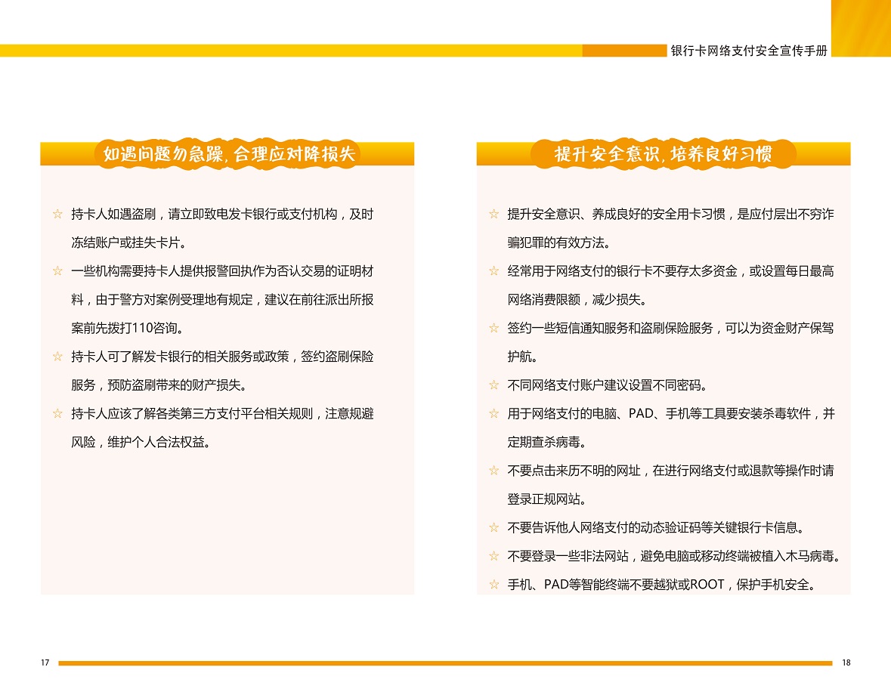Click the star bullet beside '用于网络支付的电脑、PAD'

click(493, 414)
